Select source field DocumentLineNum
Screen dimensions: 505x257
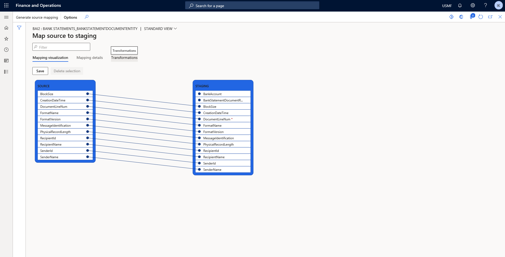(65, 106)
